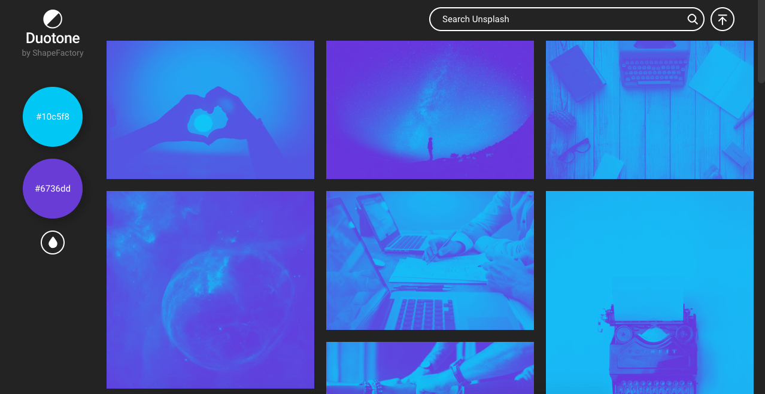Select the planet in space photo

pyautogui.click(x=210, y=290)
